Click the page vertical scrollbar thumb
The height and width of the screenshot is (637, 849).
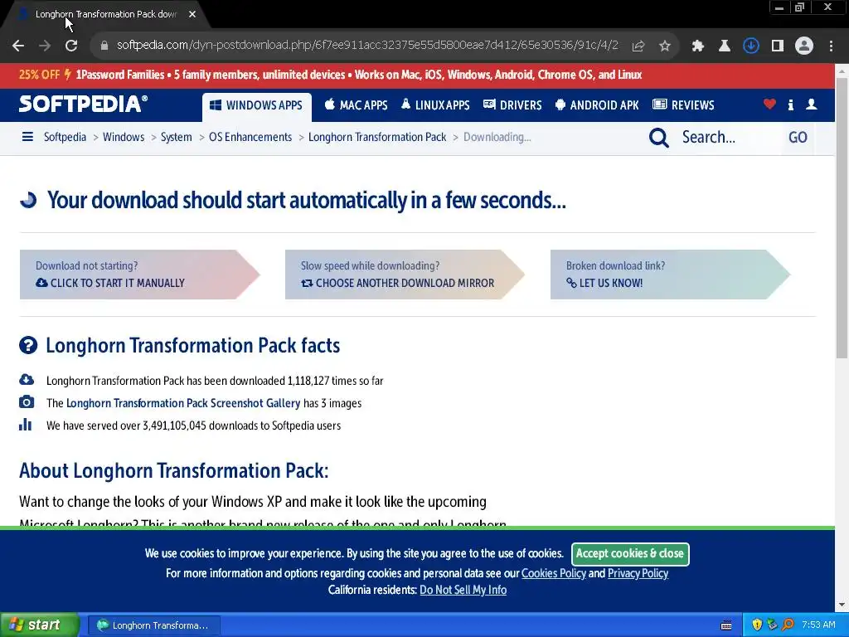[842, 217]
